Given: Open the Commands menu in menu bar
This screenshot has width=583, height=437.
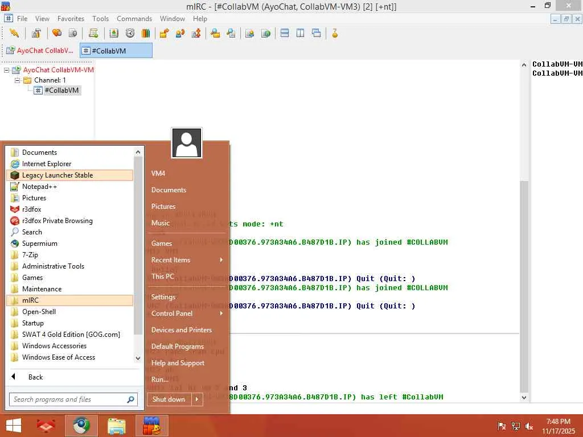Looking at the screenshot, I should (x=134, y=19).
